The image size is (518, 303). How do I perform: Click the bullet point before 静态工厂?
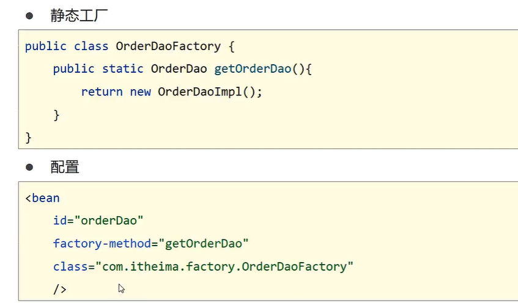(x=29, y=16)
